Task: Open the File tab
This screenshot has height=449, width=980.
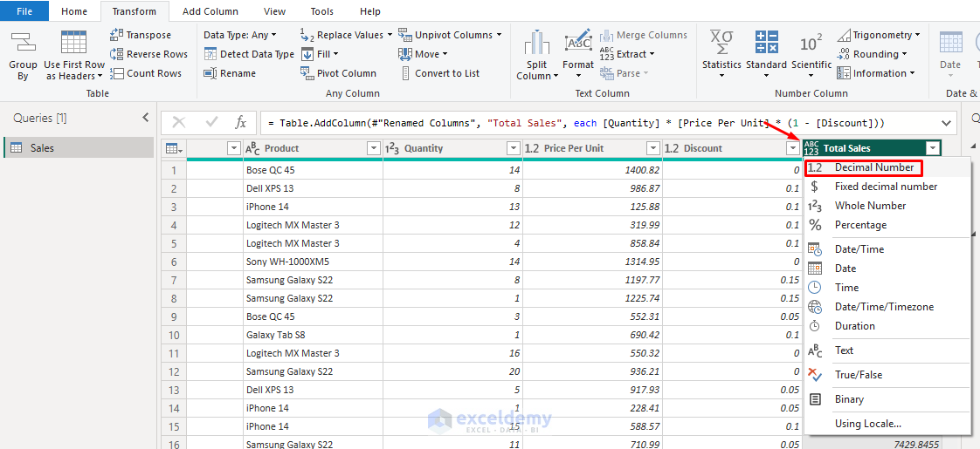Action: coord(24,11)
